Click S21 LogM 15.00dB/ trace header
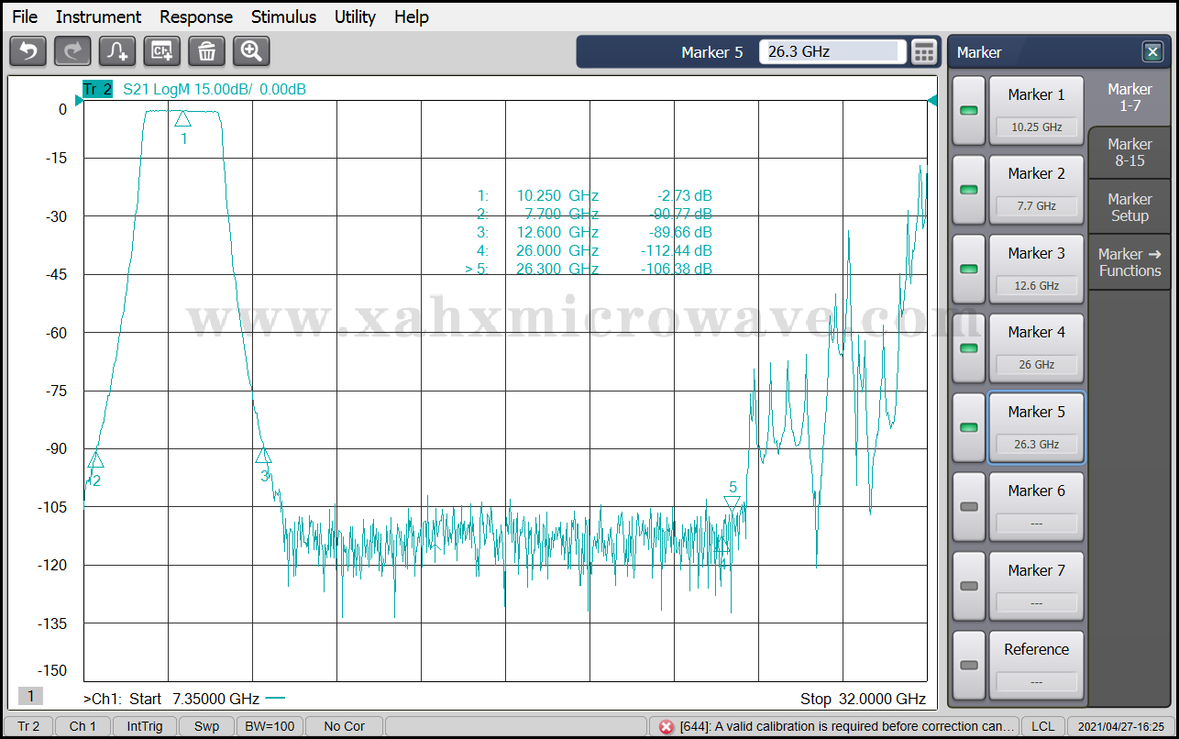 188,89
